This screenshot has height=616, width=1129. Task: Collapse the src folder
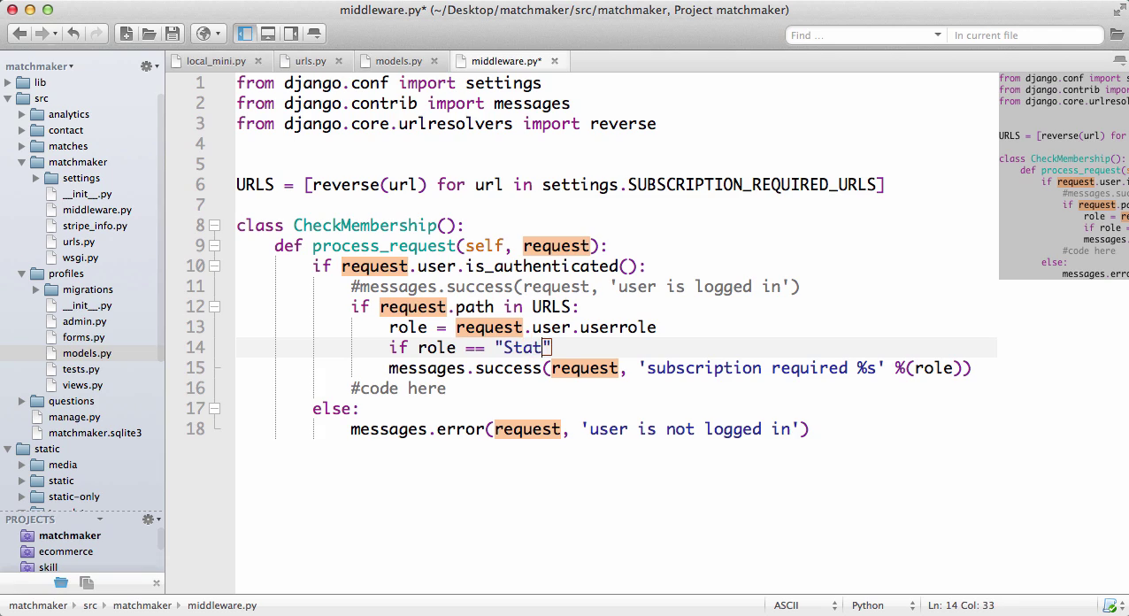(x=9, y=98)
